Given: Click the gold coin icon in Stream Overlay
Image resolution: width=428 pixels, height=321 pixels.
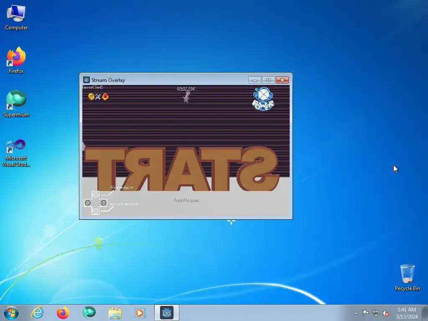Looking at the screenshot, I should click(91, 97).
